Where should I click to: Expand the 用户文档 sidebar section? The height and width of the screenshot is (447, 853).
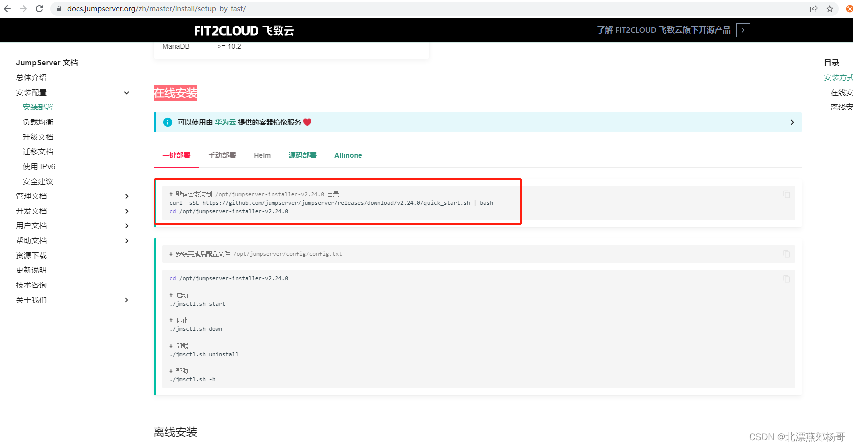127,226
